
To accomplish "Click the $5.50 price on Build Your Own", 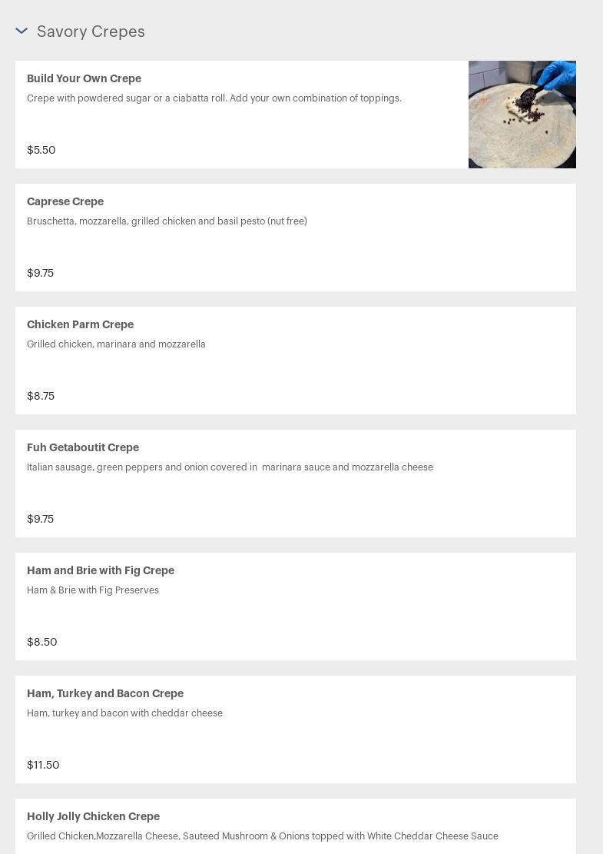I will (x=41, y=150).
